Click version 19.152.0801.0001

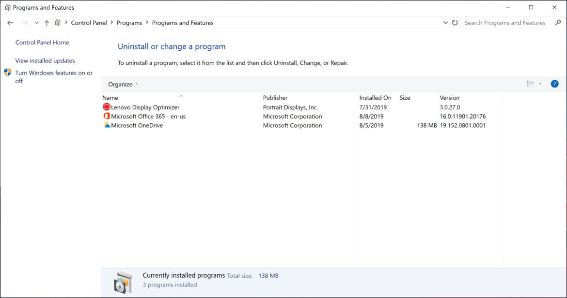pyautogui.click(x=462, y=125)
